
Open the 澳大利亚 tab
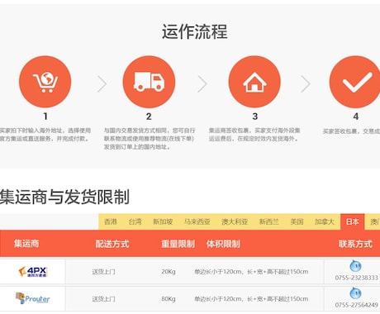click(235, 221)
